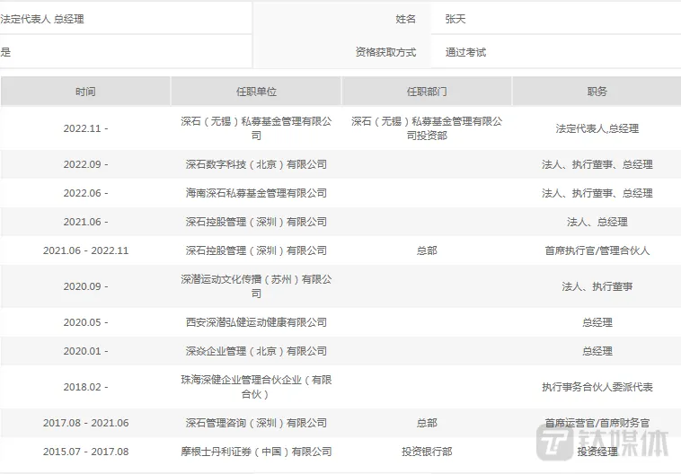Select the name value 张天
The height and width of the screenshot is (474, 681).
tap(456, 19)
